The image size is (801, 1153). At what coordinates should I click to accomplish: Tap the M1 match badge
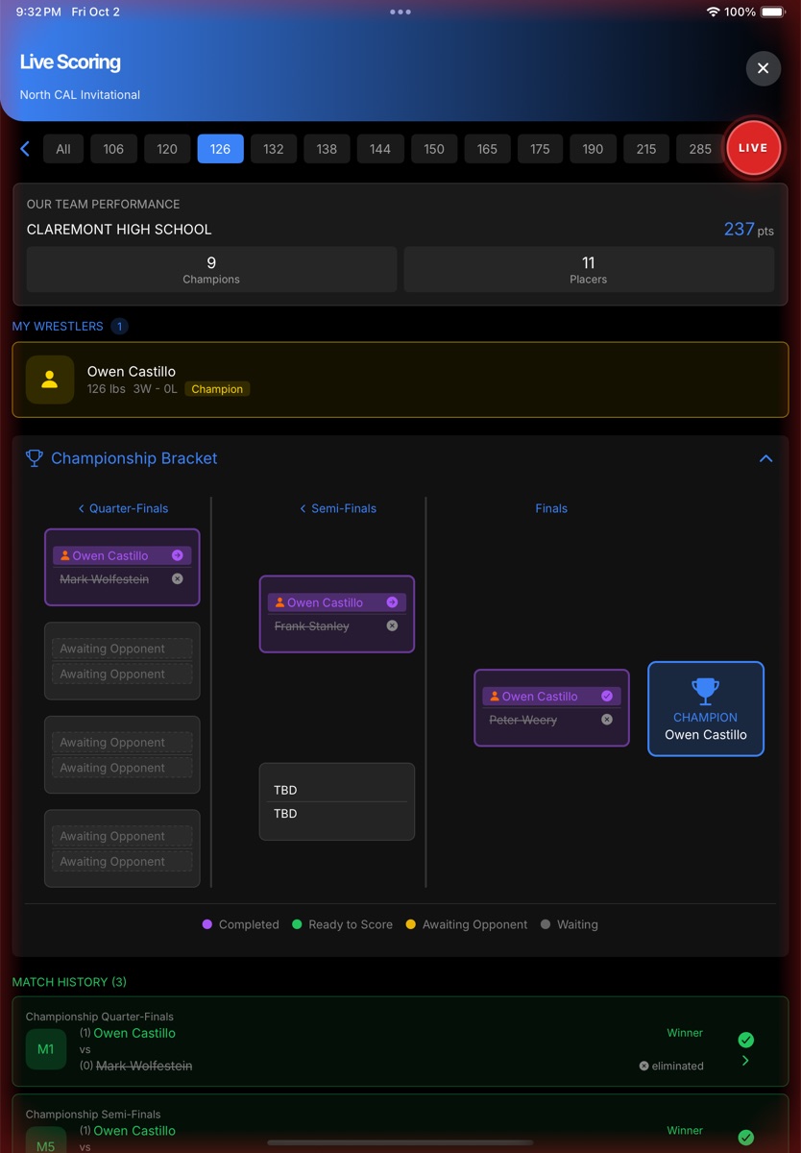pos(46,1049)
